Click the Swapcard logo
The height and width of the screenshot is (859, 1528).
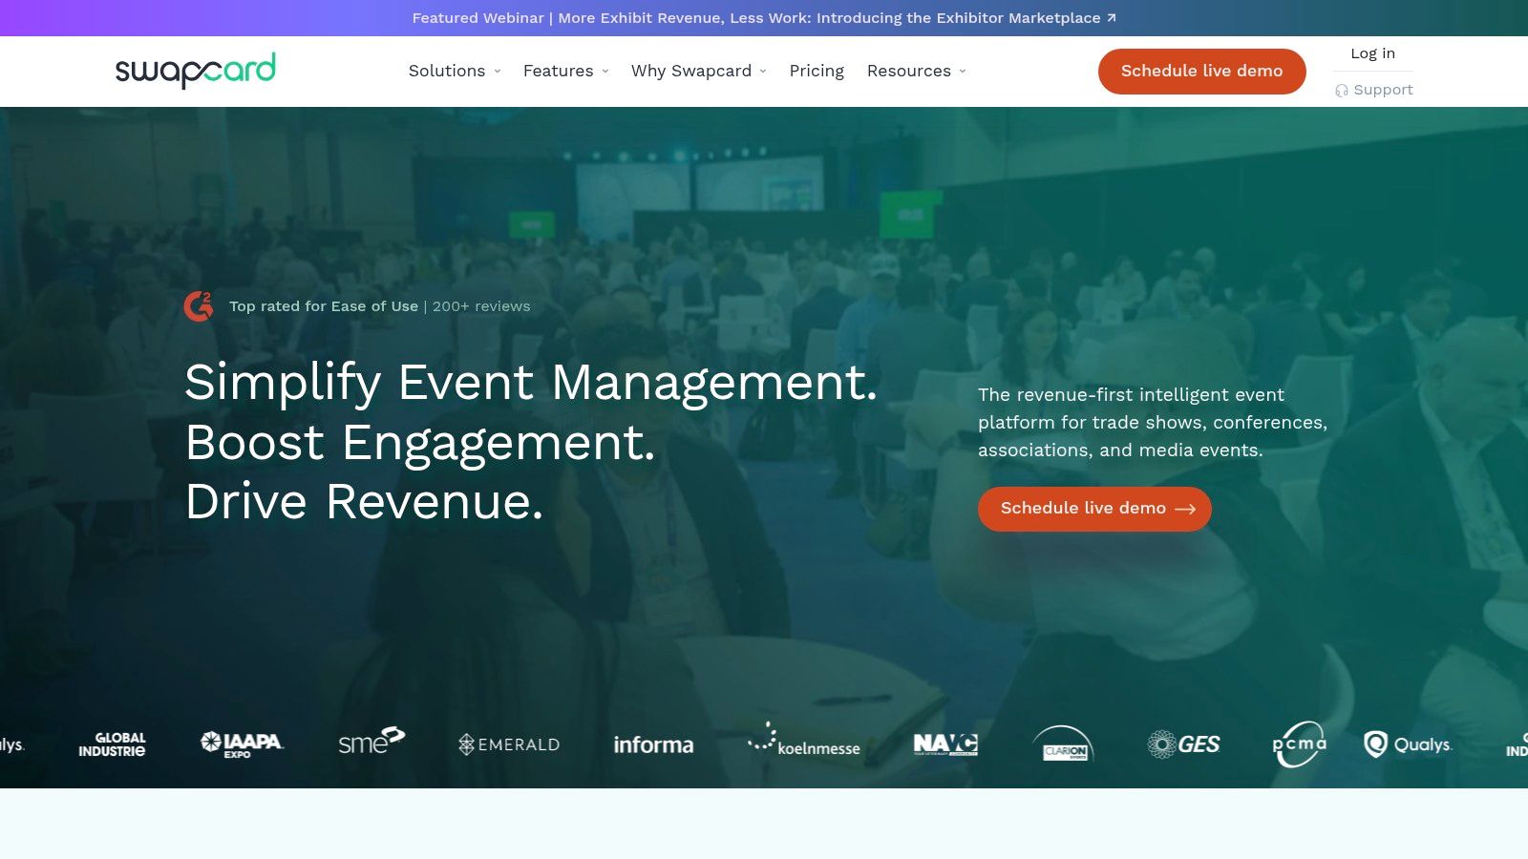pos(195,71)
